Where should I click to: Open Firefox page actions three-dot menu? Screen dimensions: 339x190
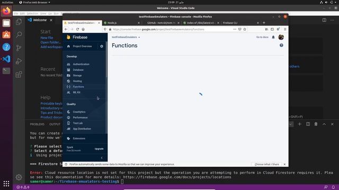click(x=235, y=30)
